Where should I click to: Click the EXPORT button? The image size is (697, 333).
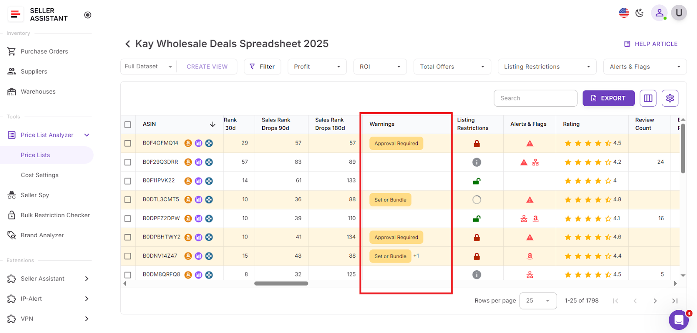[x=609, y=98]
